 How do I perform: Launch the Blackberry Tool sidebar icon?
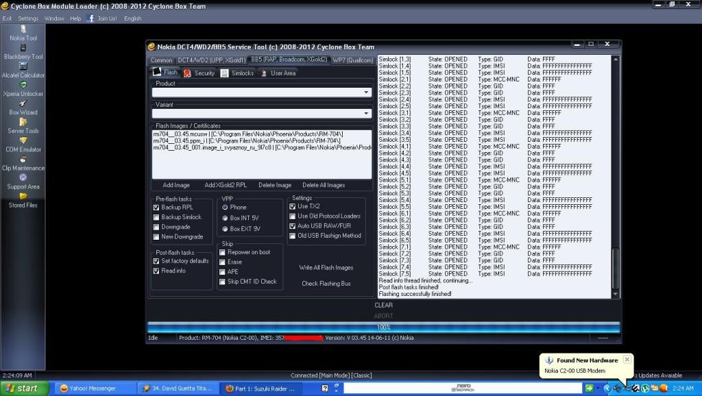pyautogui.click(x=23, y=48)
